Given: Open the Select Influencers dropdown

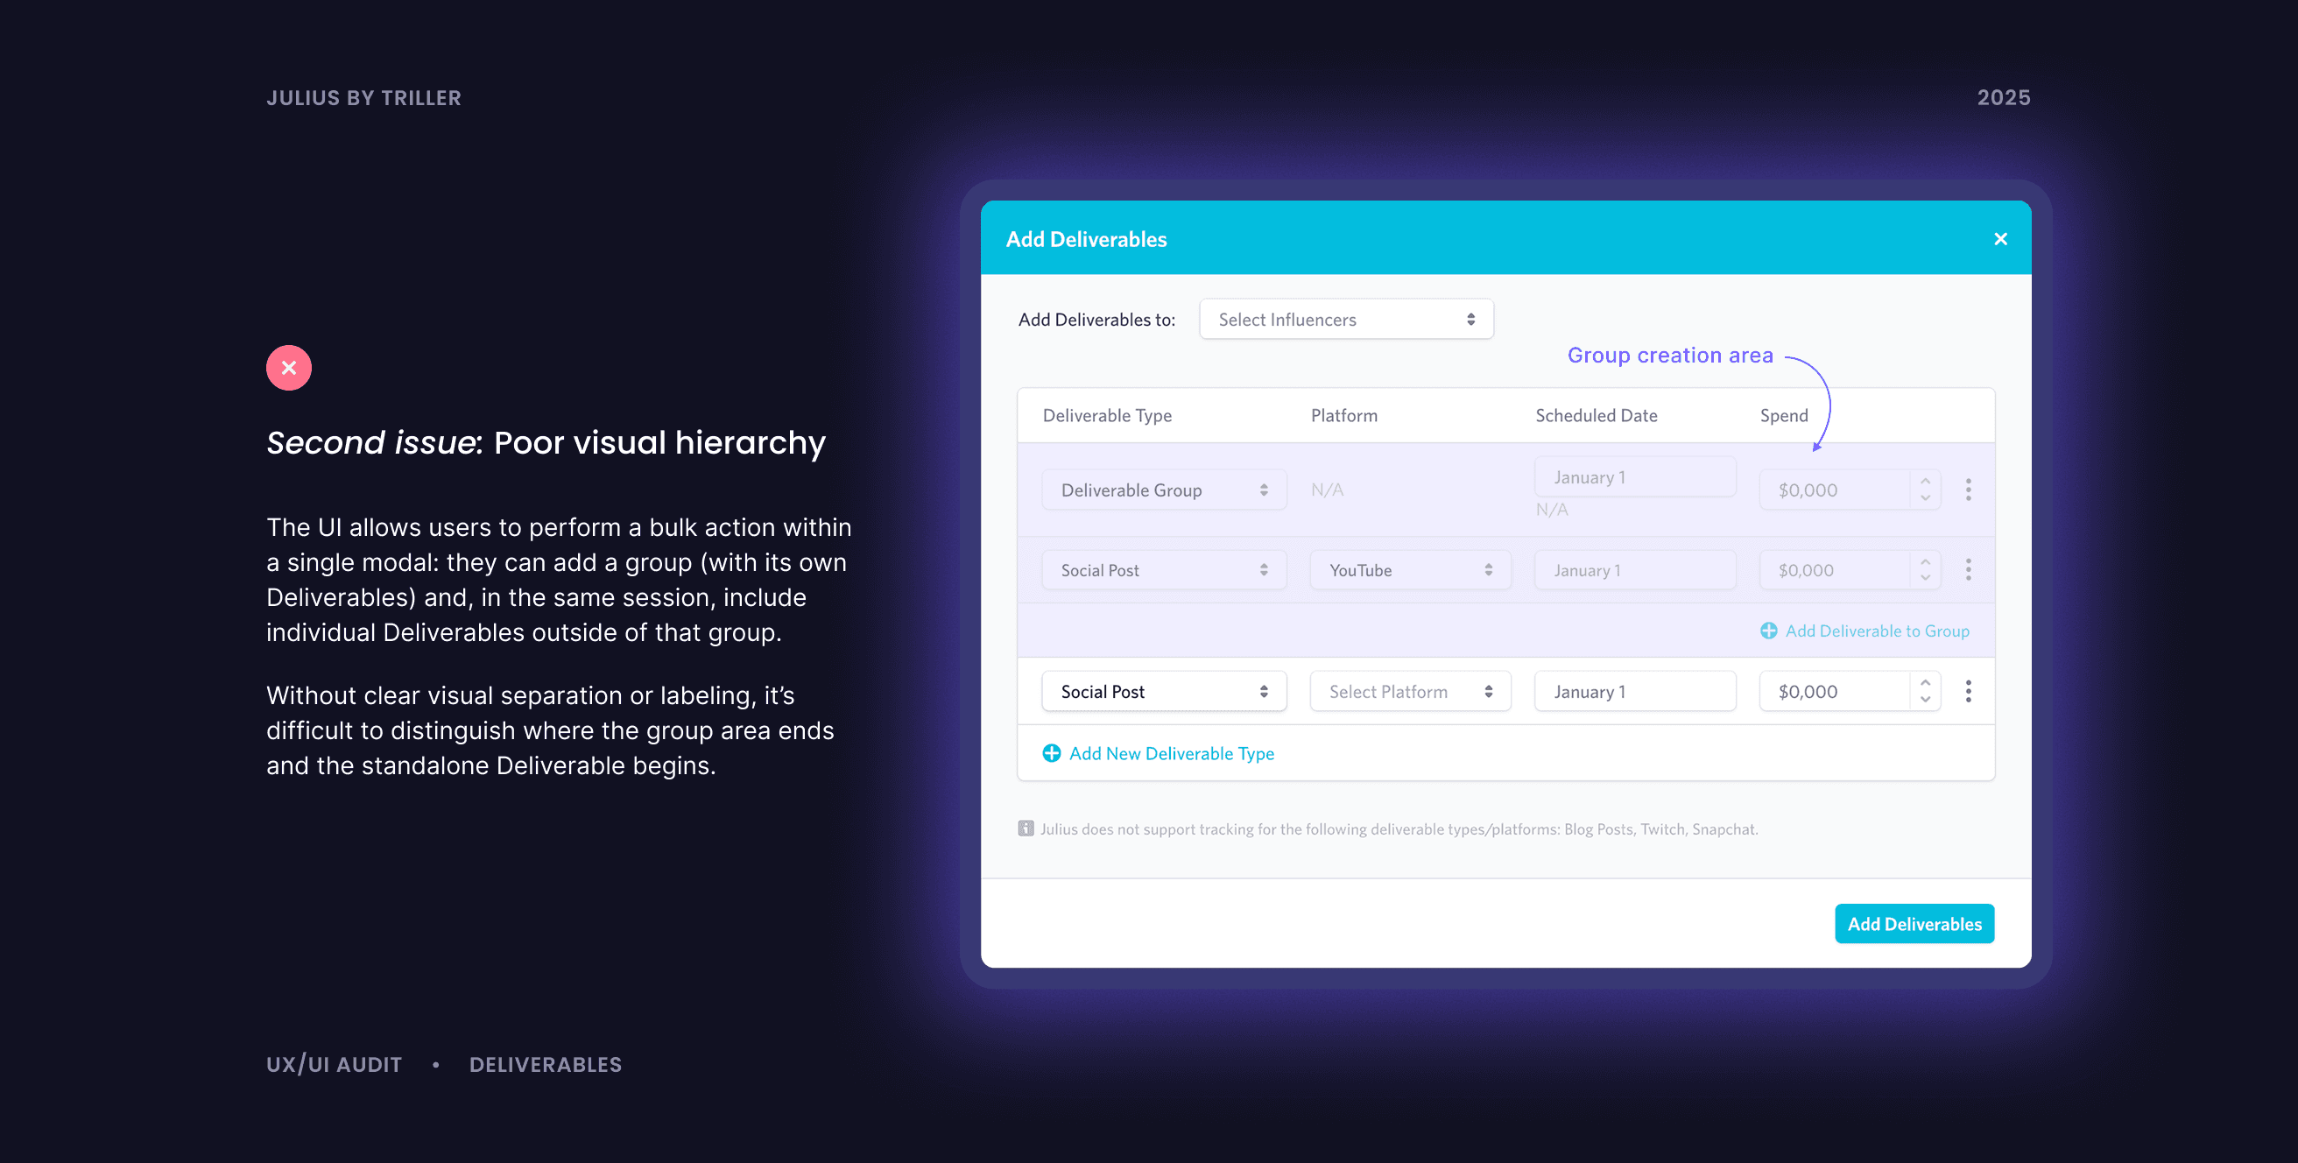Looking at the screenshot, I should click(x=1345, y=320).
